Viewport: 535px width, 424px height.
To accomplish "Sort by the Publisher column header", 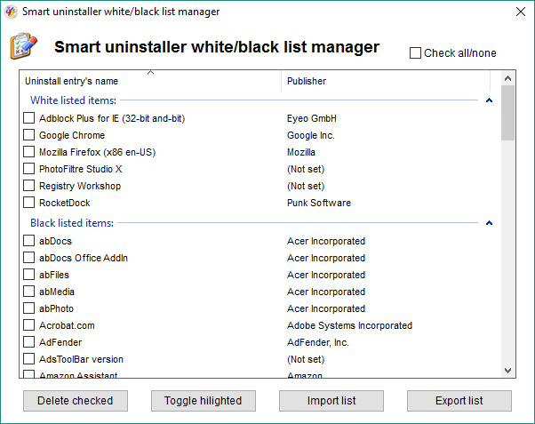I will (x=386, y=81).
